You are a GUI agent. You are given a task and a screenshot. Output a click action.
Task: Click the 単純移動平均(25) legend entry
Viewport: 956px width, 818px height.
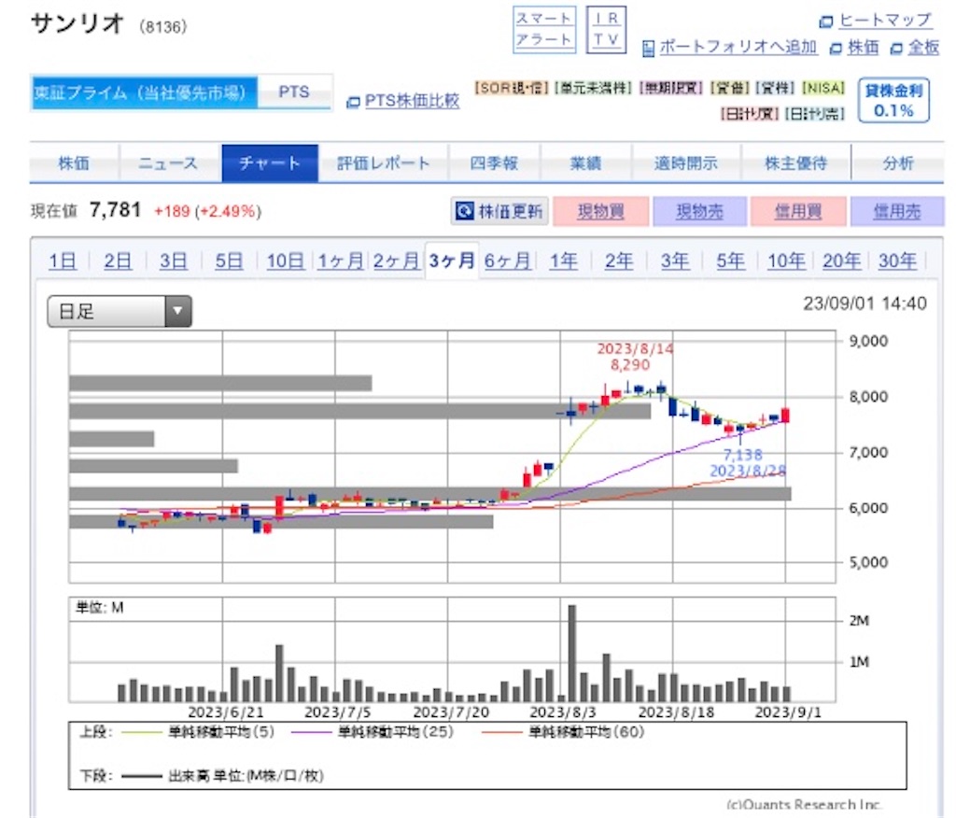click(x=373, y=732)
